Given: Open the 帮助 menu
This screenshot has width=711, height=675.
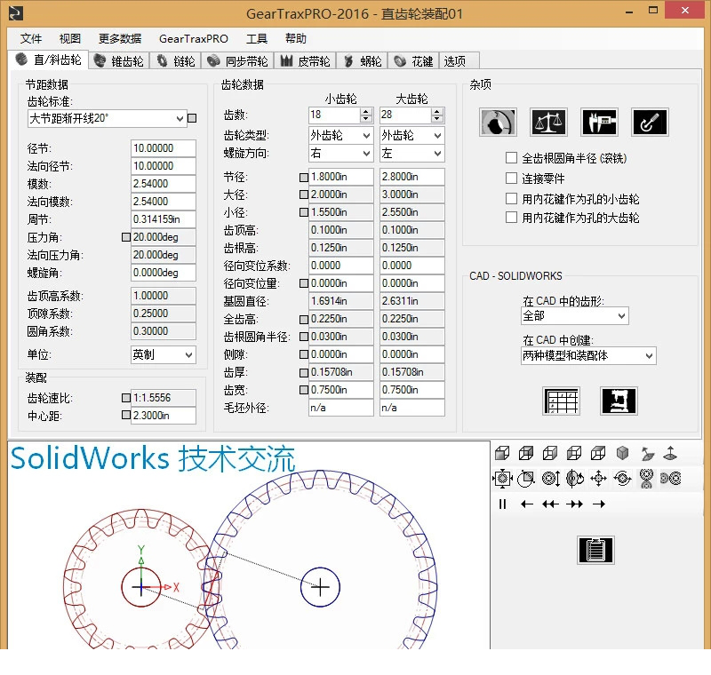Looking at the screenshot, I should tap(296, 38).
